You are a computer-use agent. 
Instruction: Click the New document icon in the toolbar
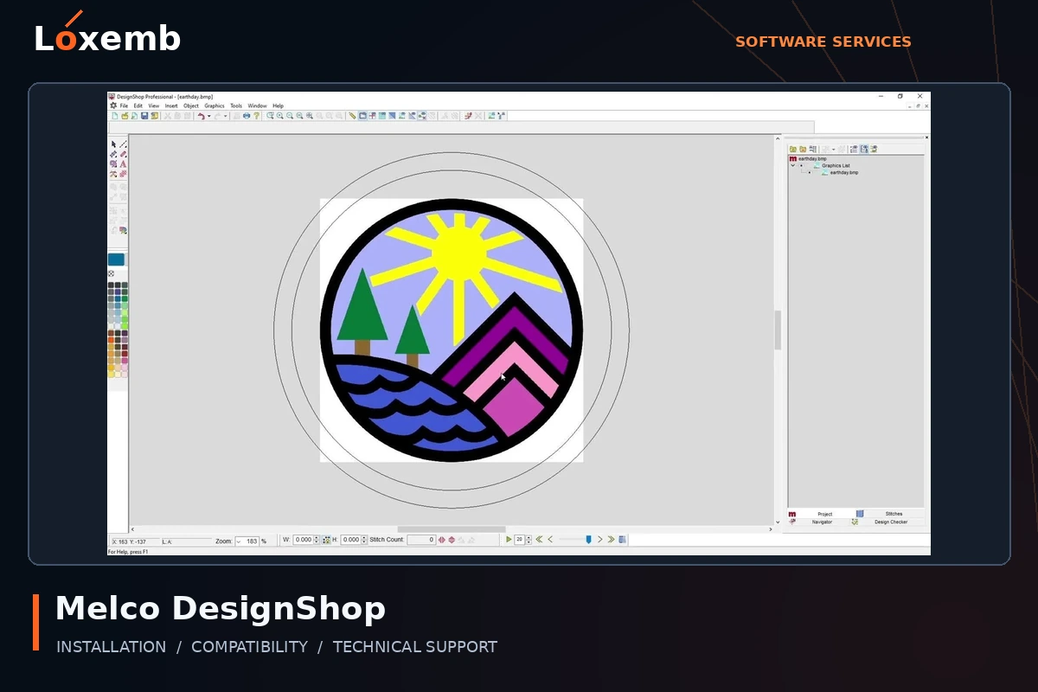(115, 116)
